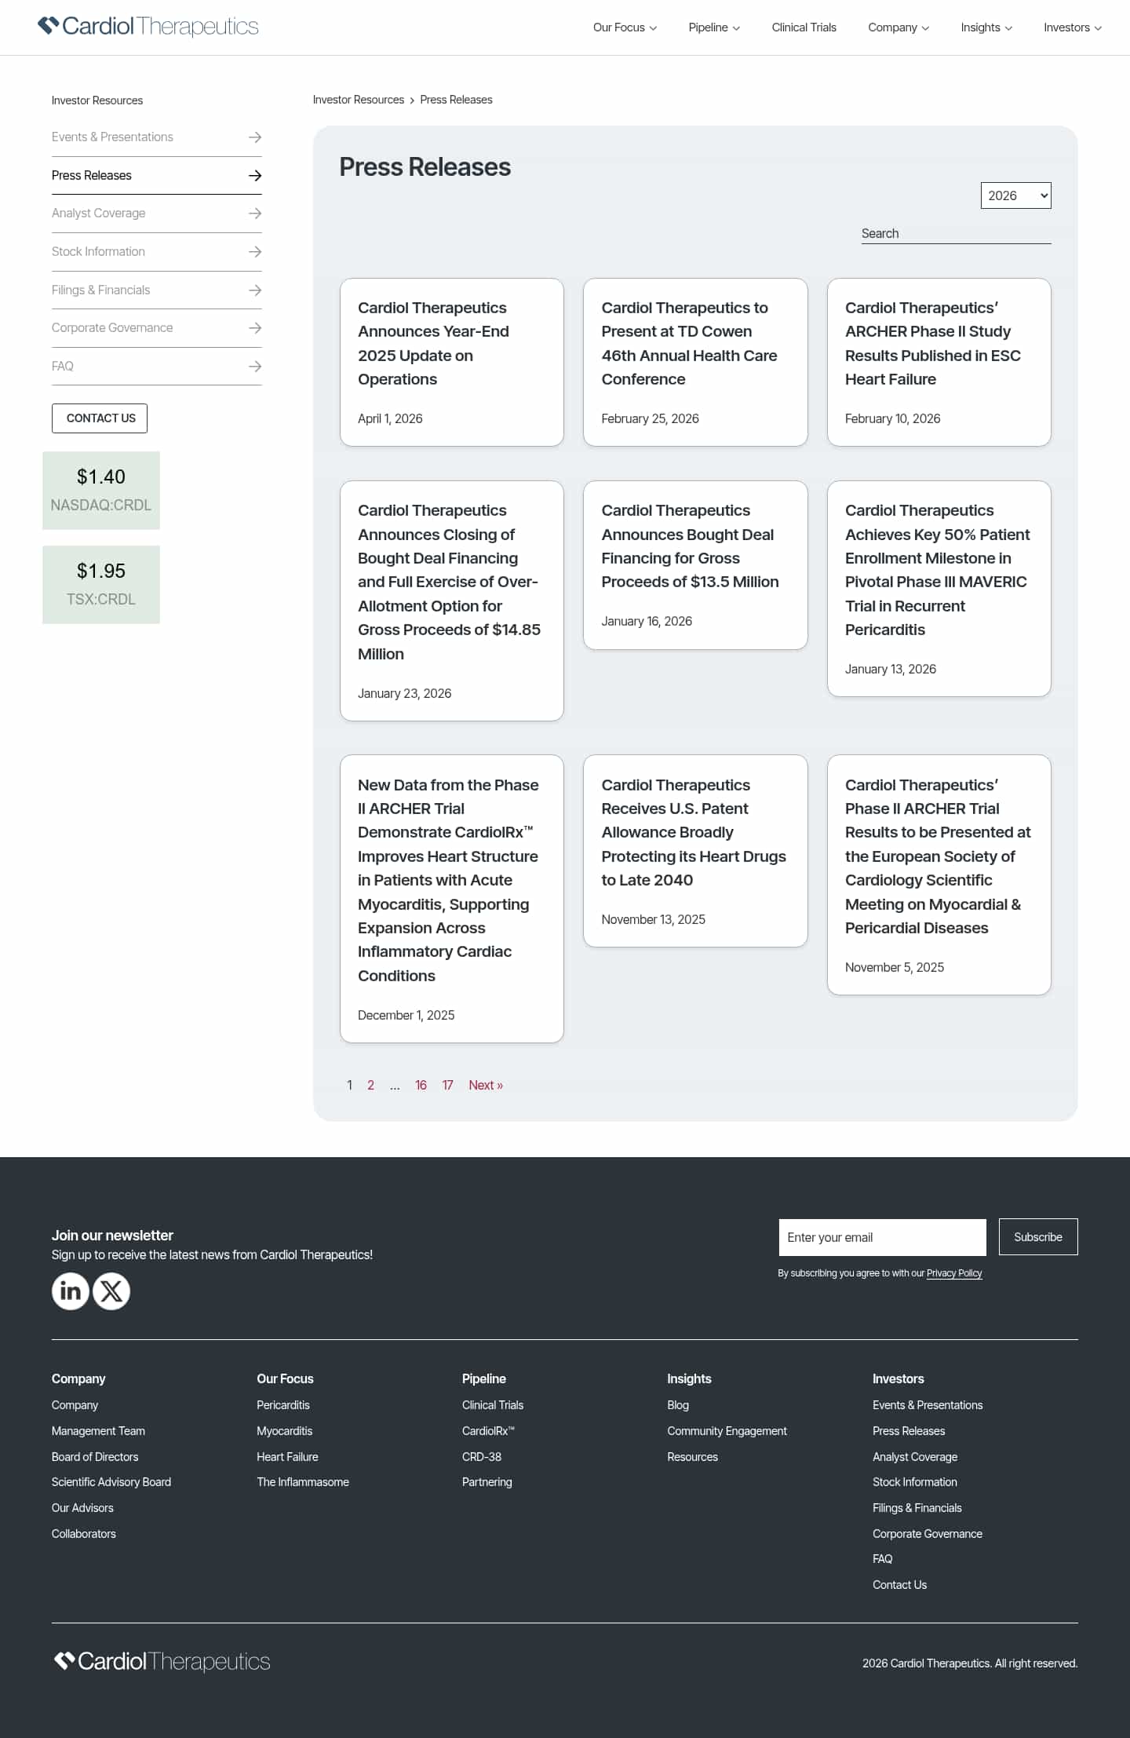Focus the Enter your email field
Image resolution: width=1130 pixels, height=1738 pixels.
coord(882,1237)
